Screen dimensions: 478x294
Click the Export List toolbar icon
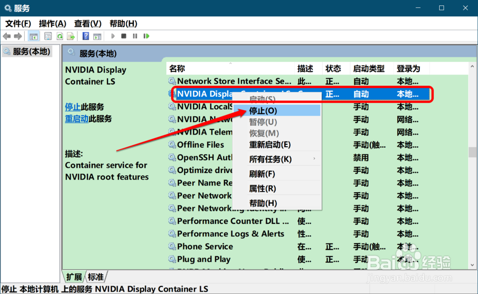click(71, 36)
